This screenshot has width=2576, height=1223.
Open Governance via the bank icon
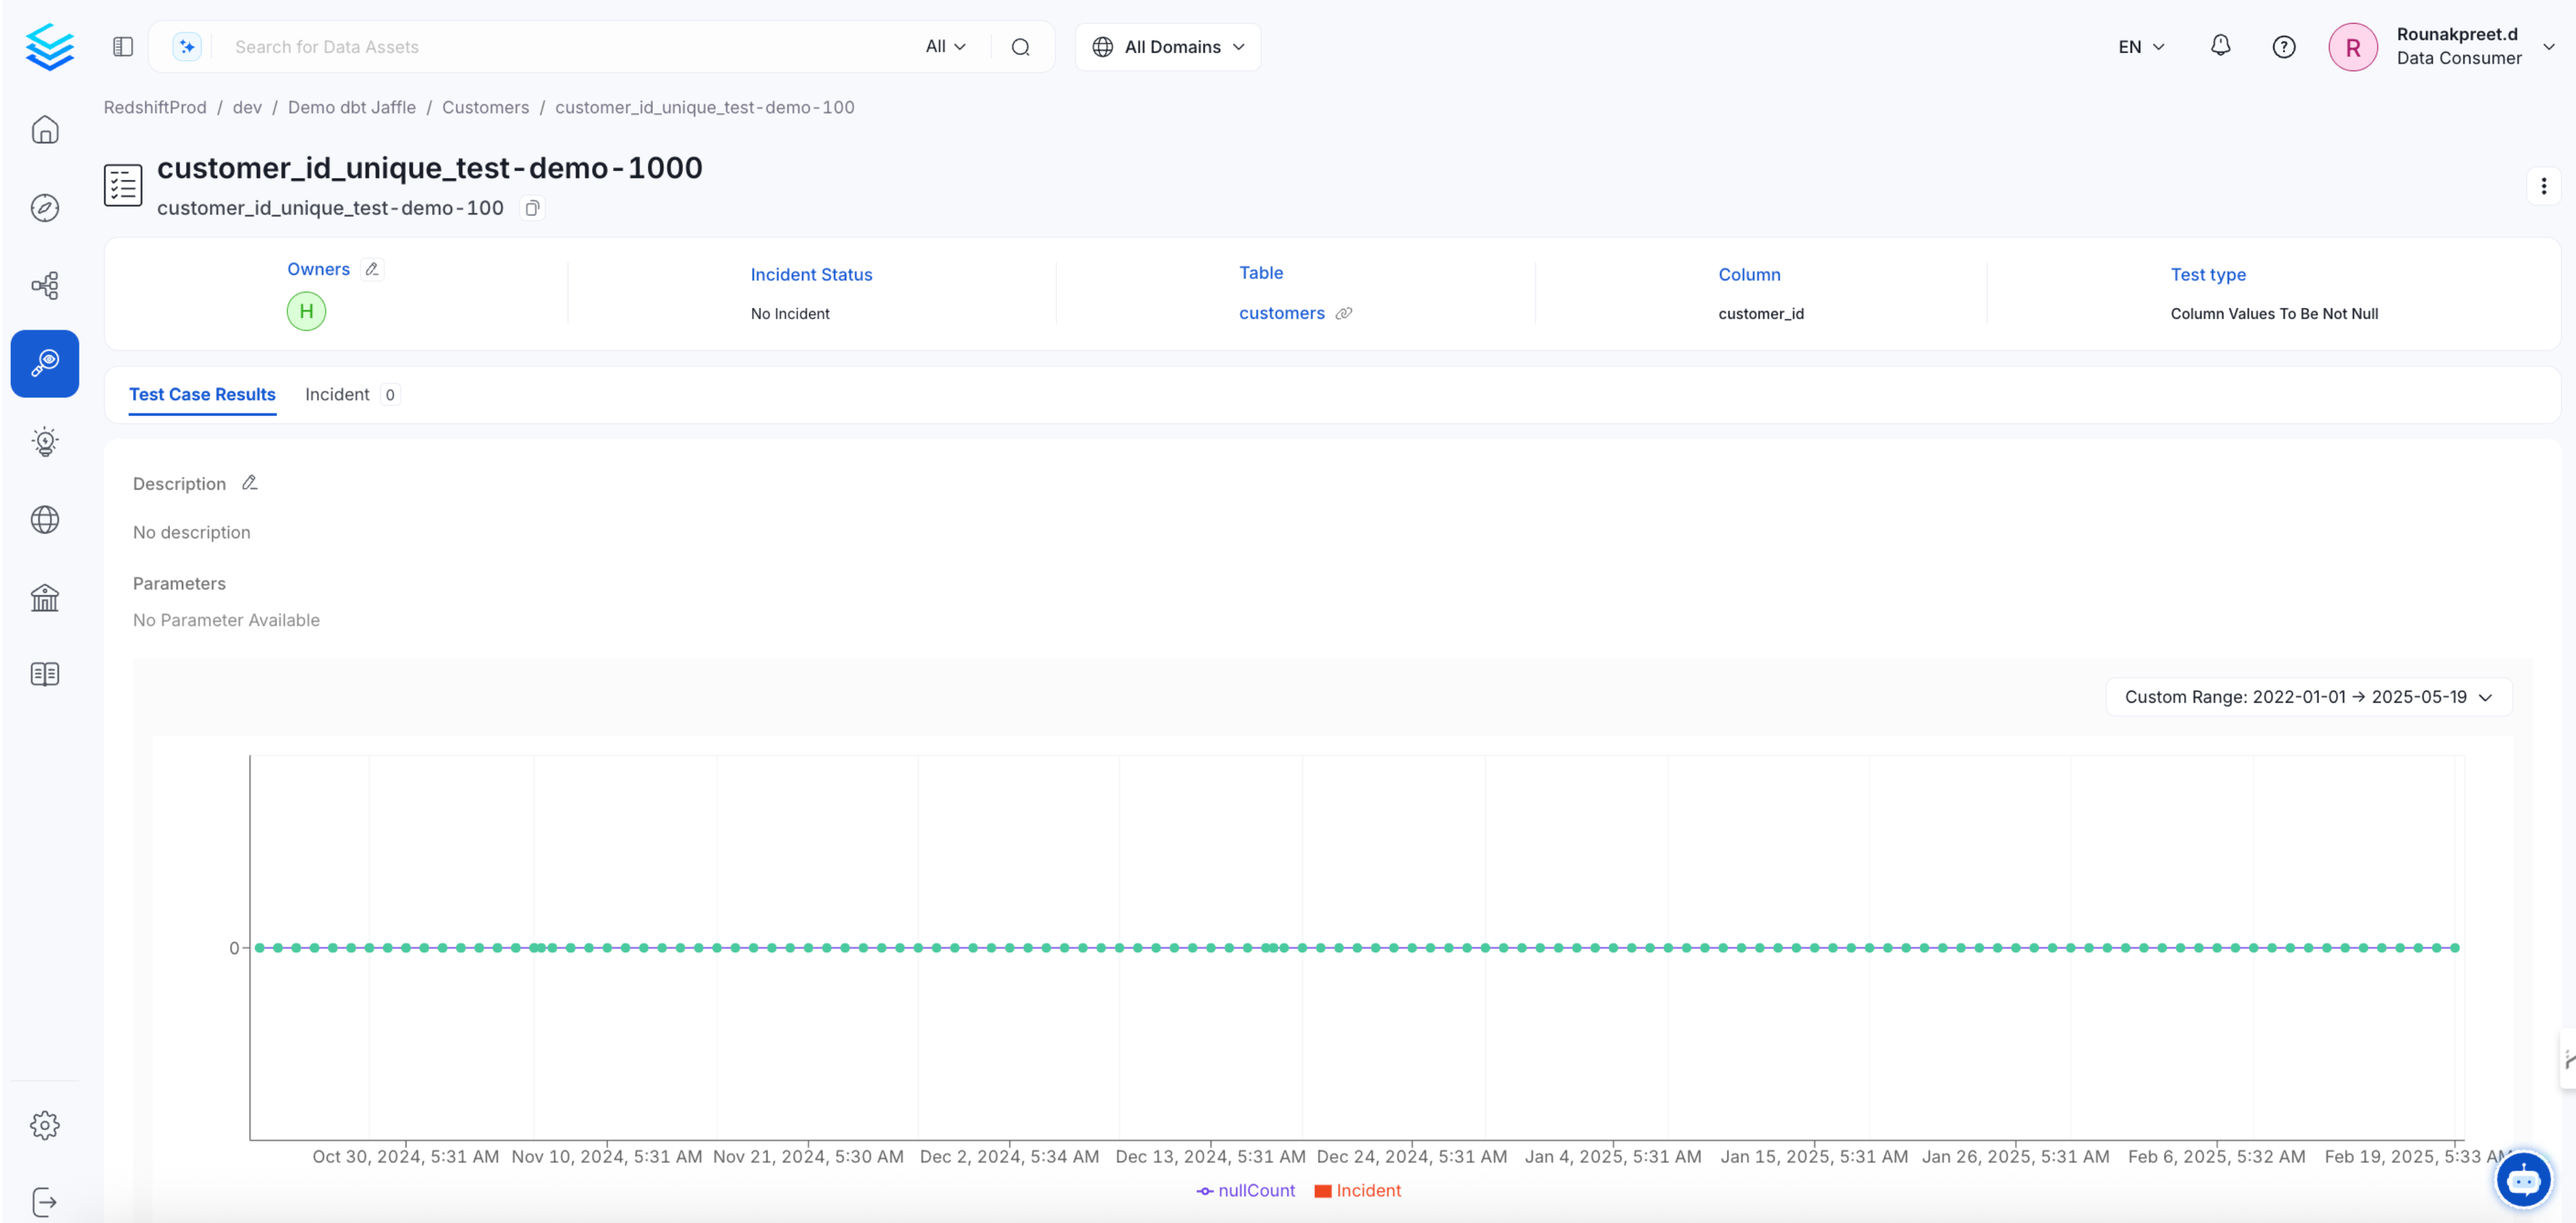click(45, 597)
